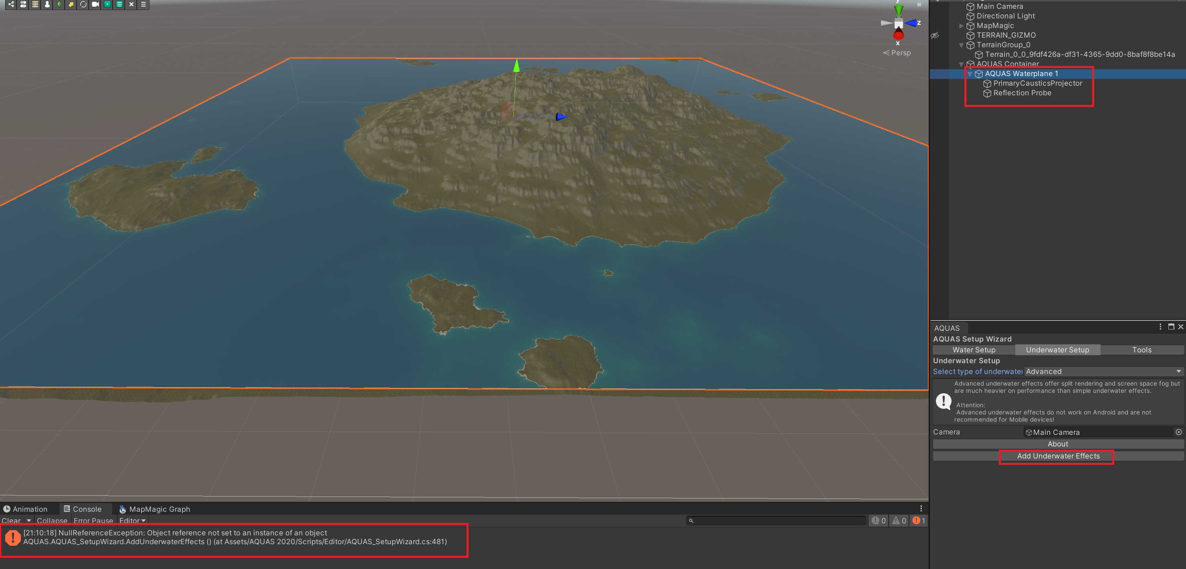The height and width of the screenshot is (569, 1186).
Task: Expand the MapMagic hierarchy item
Action: coord(961,26)
